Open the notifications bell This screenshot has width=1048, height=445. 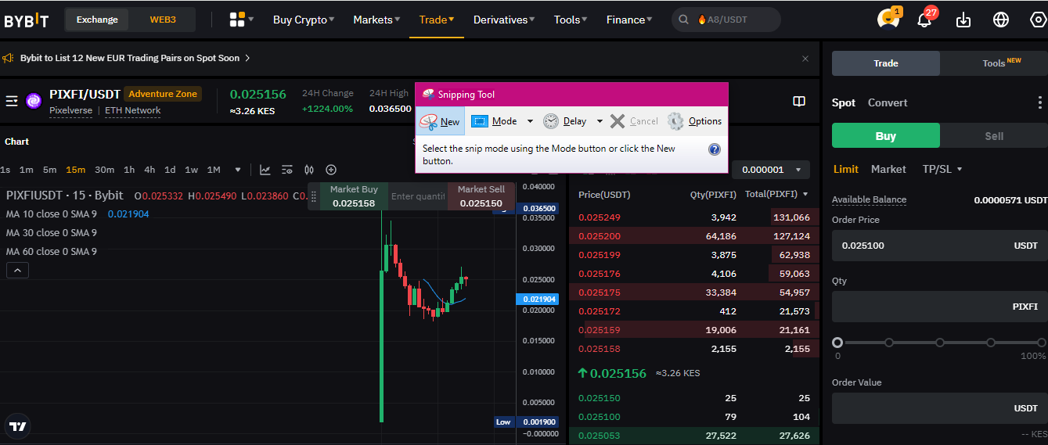tap(924, 20)
